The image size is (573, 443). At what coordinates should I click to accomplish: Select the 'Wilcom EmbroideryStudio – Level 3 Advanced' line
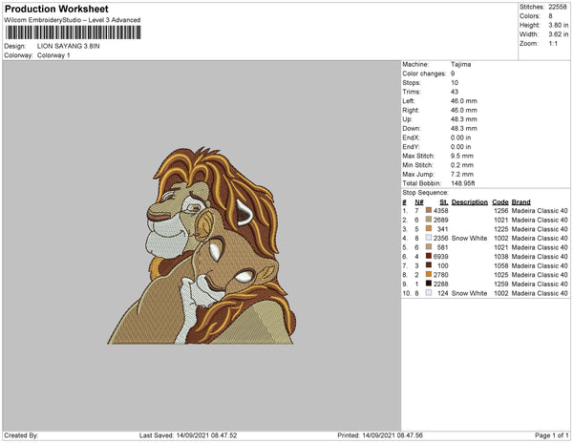click(73, 20)
